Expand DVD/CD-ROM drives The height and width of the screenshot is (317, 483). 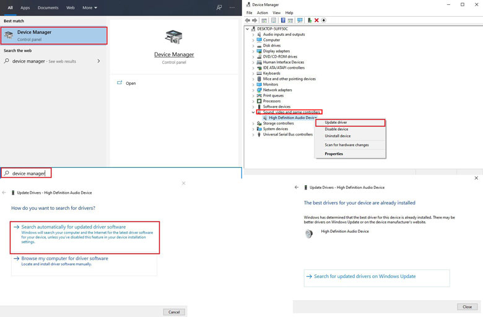click(x=253, y=57)
